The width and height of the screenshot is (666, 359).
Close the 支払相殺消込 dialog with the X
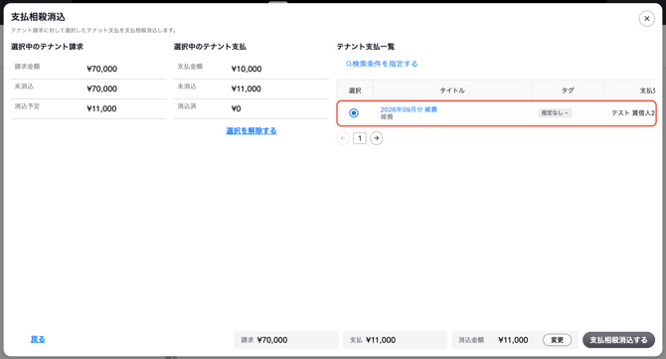(x=646, y=19)
